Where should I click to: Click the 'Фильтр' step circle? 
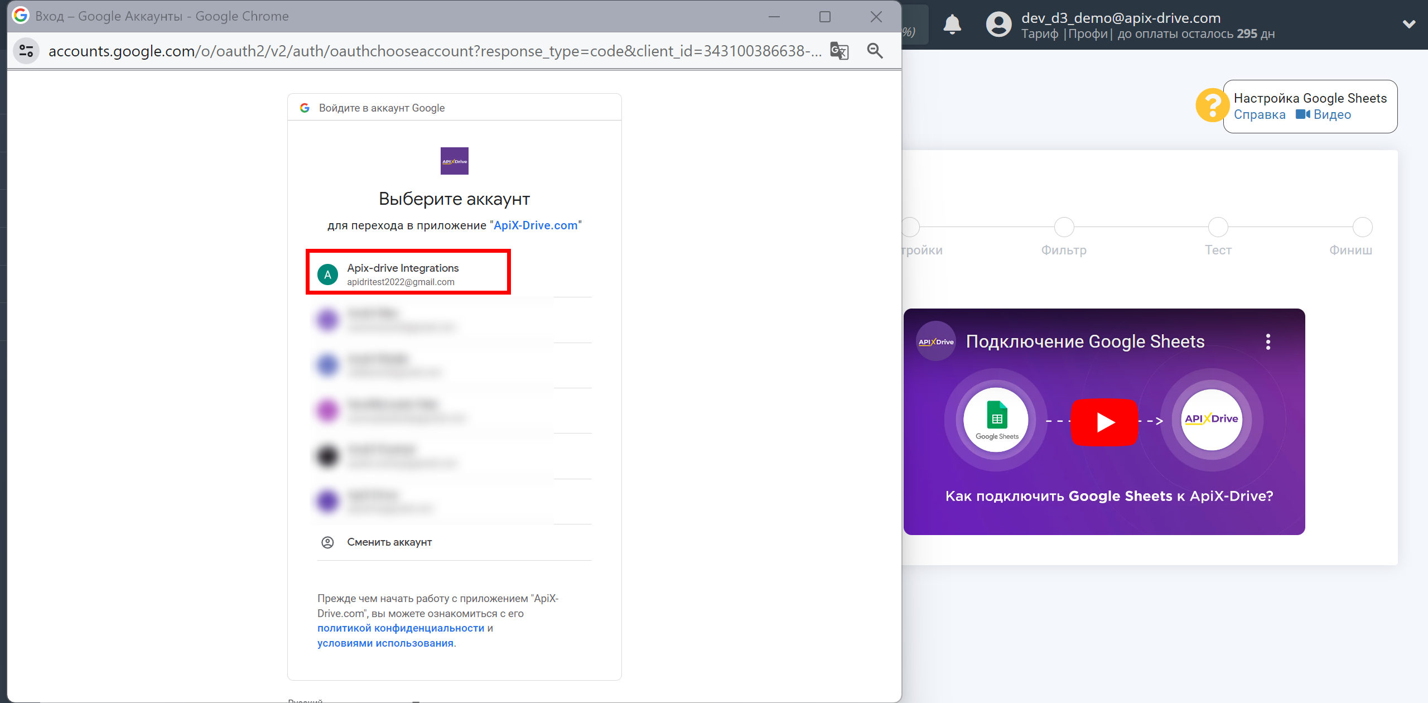pos(1064,227)
